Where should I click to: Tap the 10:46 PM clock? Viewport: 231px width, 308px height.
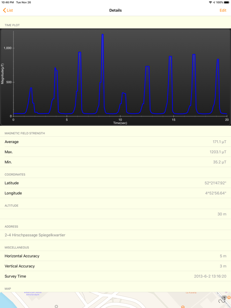click(8, 2)
